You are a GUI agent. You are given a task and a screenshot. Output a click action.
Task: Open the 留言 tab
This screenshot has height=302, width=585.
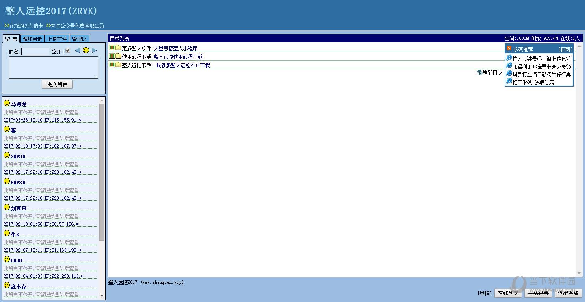11,39
